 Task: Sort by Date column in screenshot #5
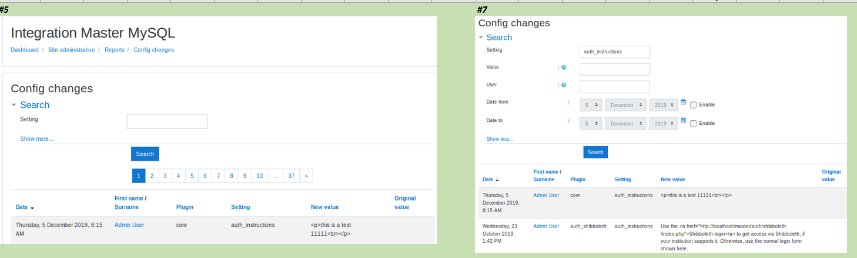[x=22, y=207]
